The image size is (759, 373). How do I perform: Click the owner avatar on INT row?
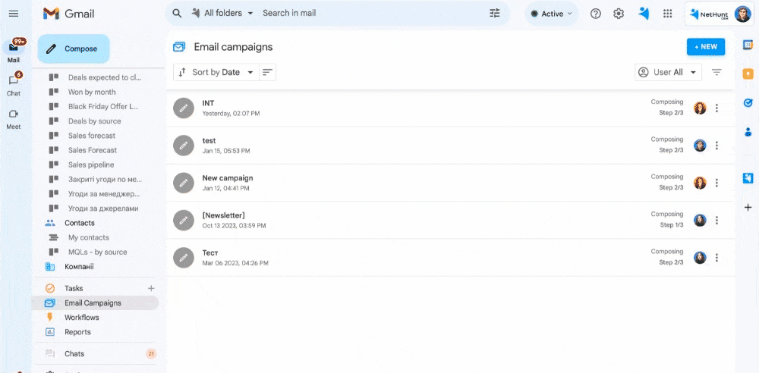700,108
